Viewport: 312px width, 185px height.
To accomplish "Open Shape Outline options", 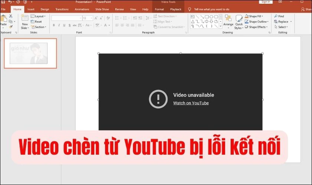I will coord(257,21).
